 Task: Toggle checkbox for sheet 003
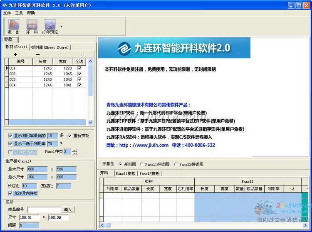[79, 79]
